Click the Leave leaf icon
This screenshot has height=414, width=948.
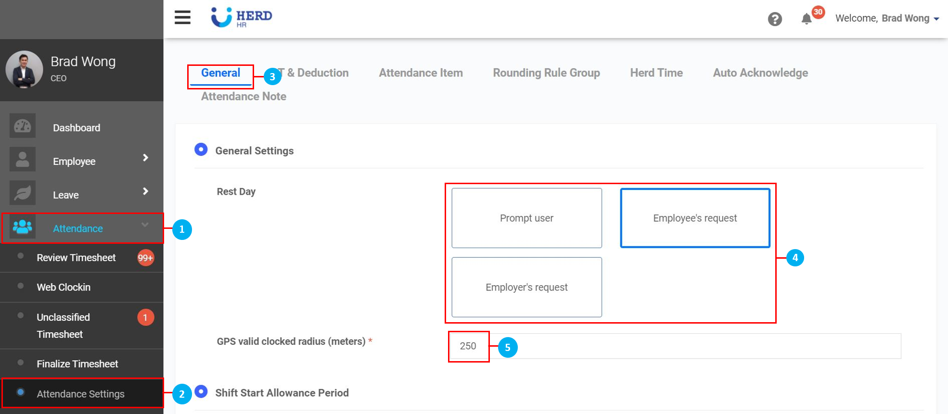[23, 193]
